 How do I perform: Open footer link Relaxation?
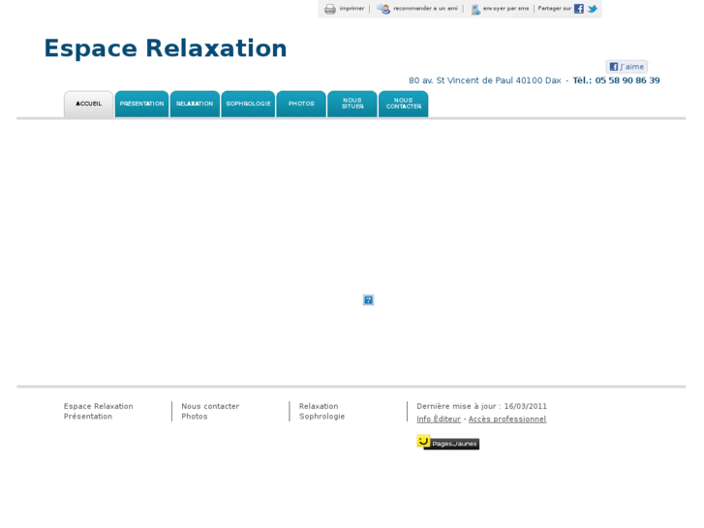[x=319, y=406]
